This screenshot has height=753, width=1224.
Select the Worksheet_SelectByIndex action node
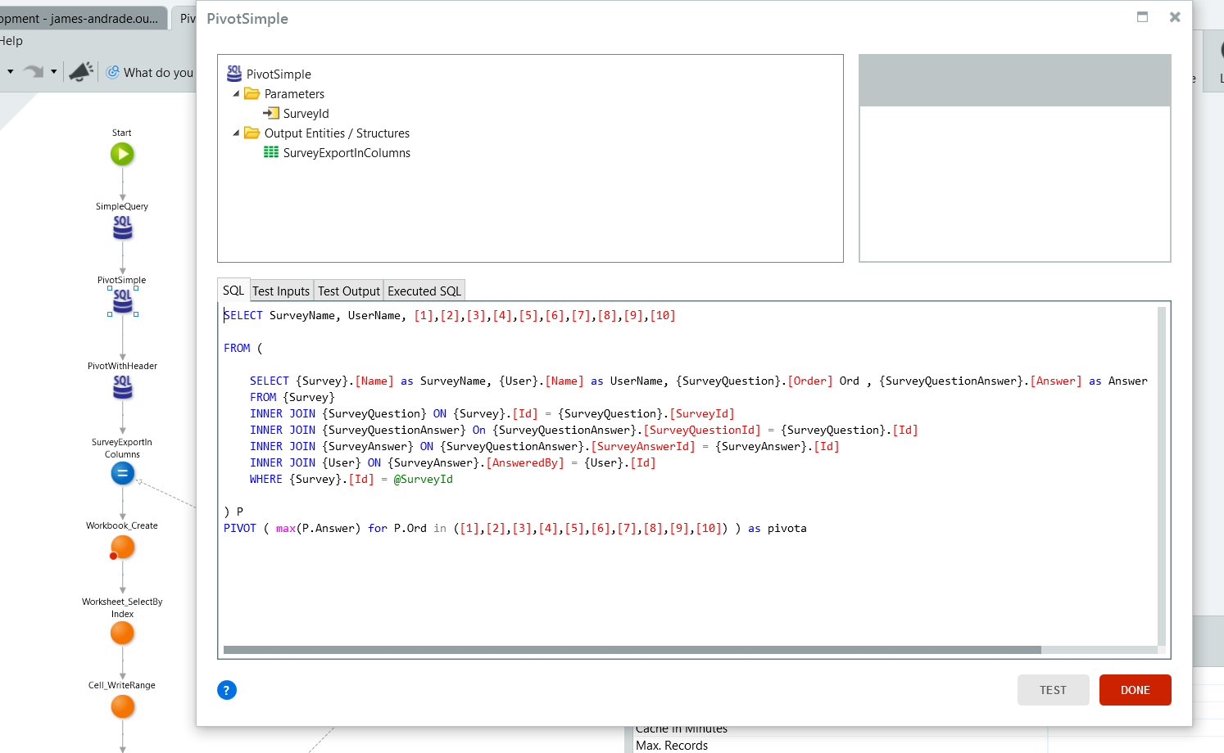[x=122, y=633]
